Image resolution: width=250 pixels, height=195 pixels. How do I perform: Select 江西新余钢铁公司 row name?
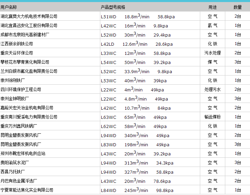tap(17, 44)
